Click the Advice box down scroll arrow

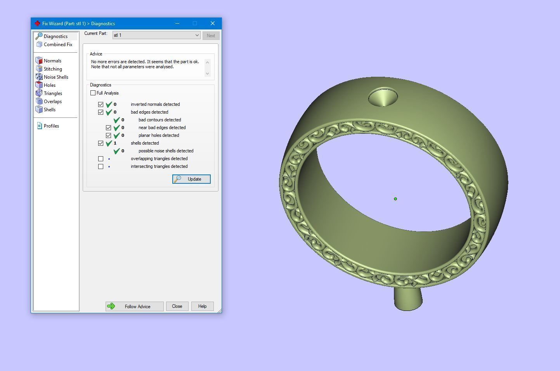tap(207, 74)
